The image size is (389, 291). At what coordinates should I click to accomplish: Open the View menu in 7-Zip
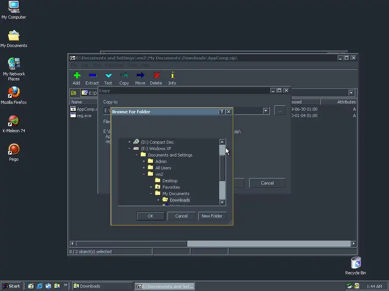(x=97, y=65)
